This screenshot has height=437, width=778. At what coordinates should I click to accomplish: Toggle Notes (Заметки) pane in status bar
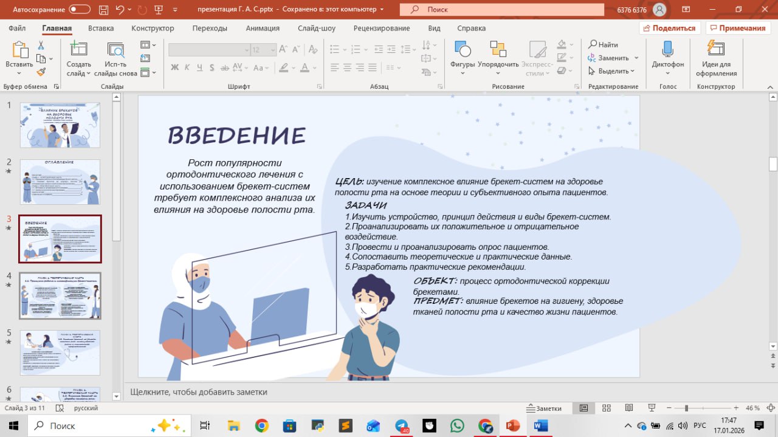545,408
